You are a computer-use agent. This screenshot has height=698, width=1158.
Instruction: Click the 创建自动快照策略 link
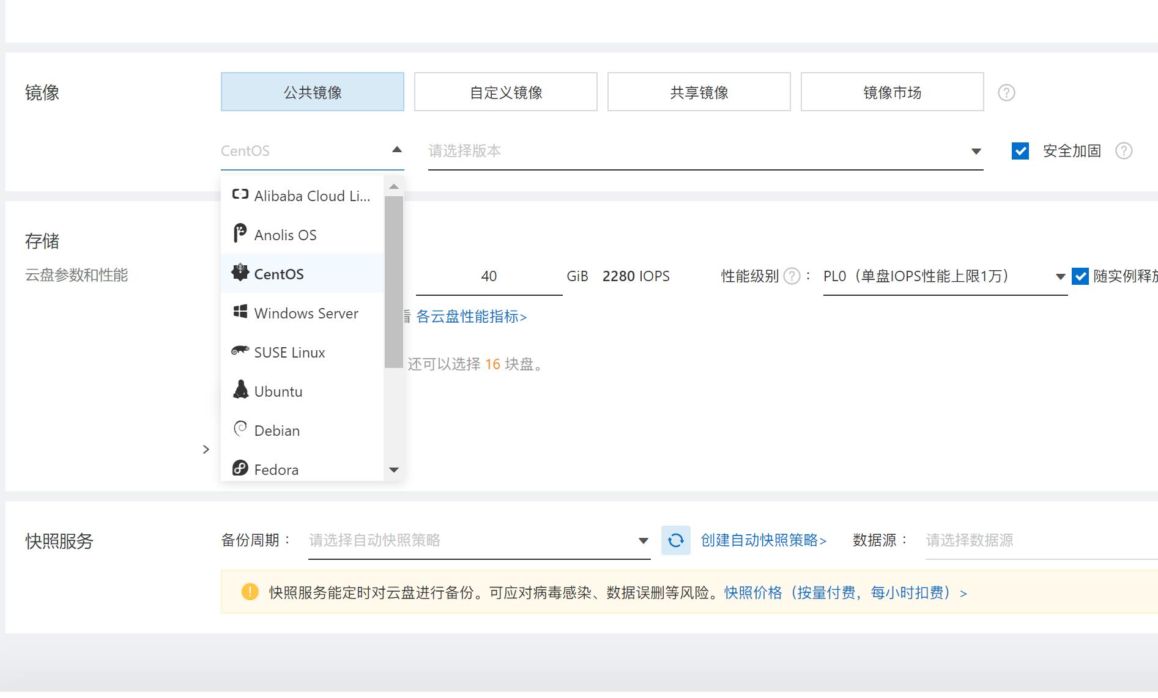click(763, 541)
